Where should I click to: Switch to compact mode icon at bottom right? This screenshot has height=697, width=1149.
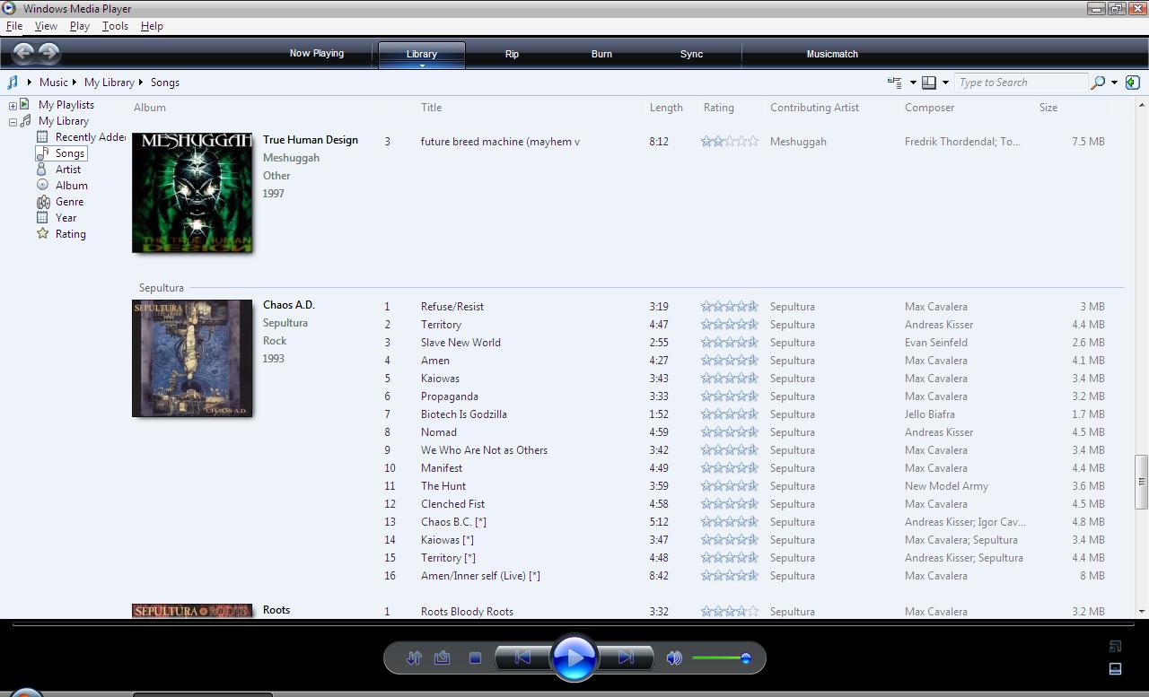pyautogui.click(x=1116, y=668)
